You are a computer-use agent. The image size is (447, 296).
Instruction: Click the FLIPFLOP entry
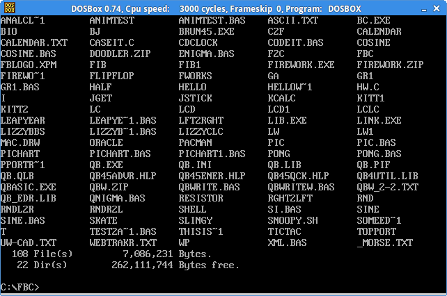tap(111, 76)
